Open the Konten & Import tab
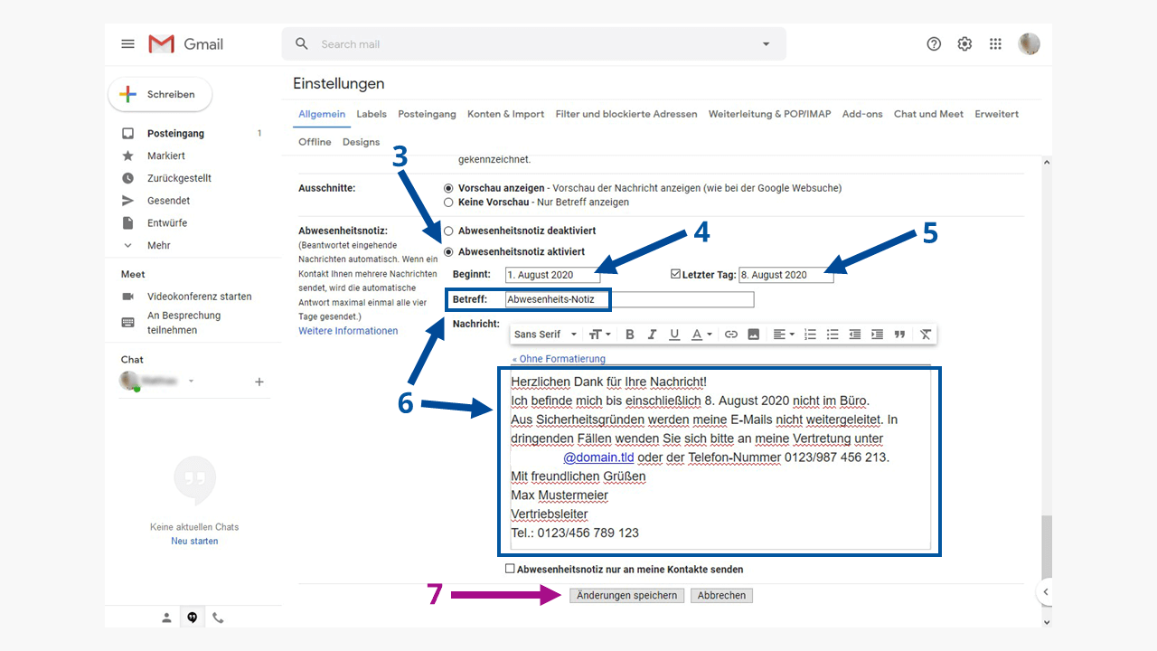This screenshot has width=1157, height=651. (506, 115)
